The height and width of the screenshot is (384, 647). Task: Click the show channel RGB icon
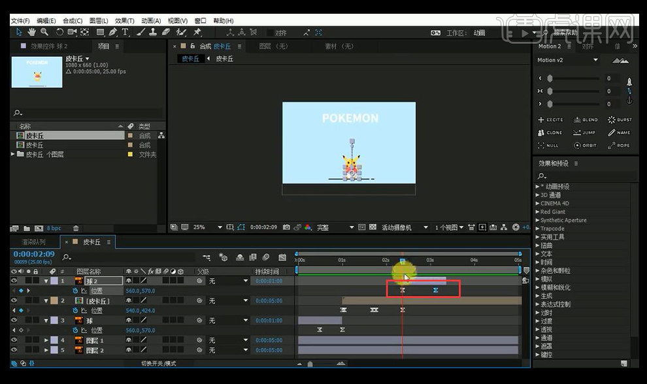tap(308, 227)
